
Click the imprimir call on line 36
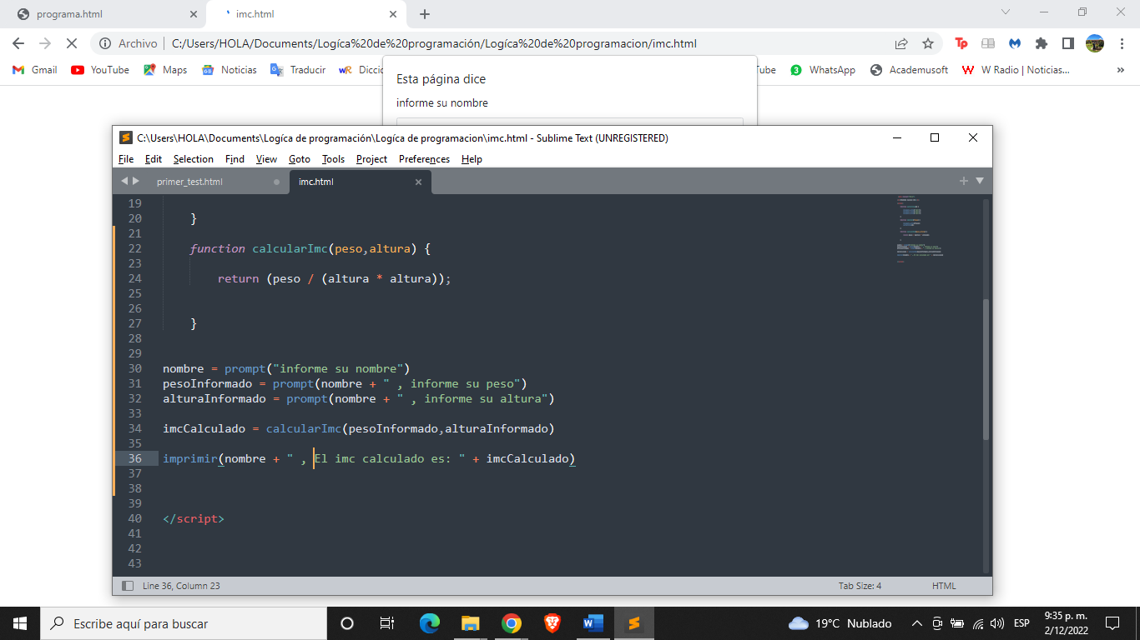189,458
